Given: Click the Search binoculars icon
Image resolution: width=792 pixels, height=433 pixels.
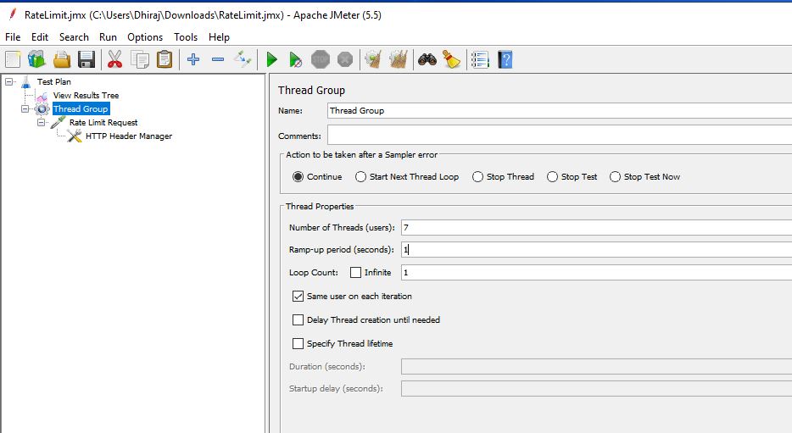Looking at the screenshot, I should [427, 59].
